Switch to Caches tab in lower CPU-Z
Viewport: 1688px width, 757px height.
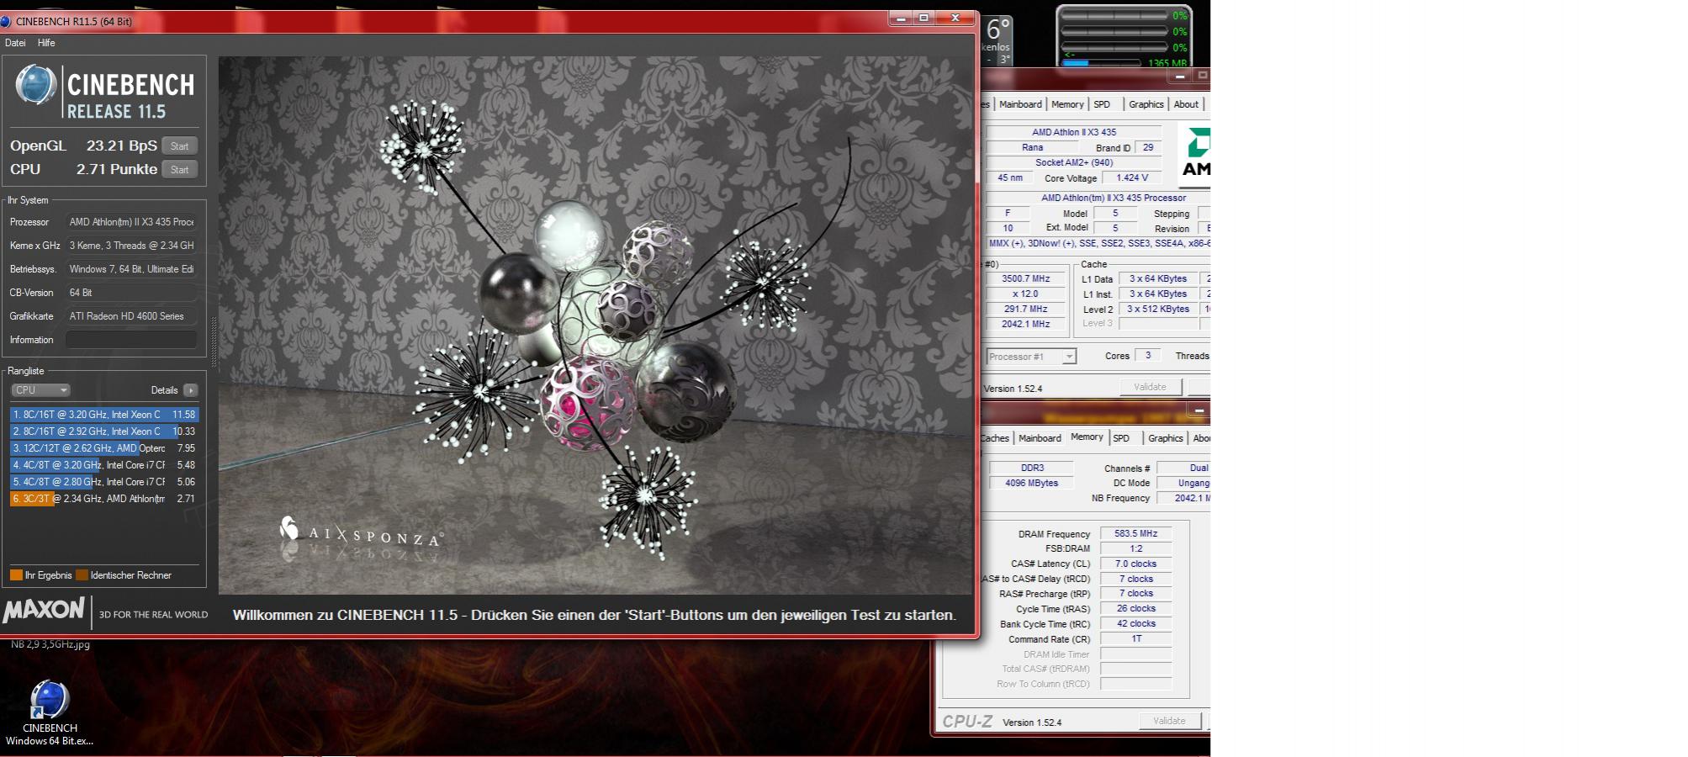pyautogui.click(x=994, y=438)
